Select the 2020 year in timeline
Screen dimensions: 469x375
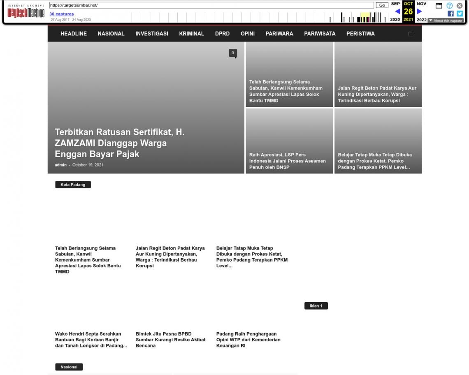[x=395, y=20]
